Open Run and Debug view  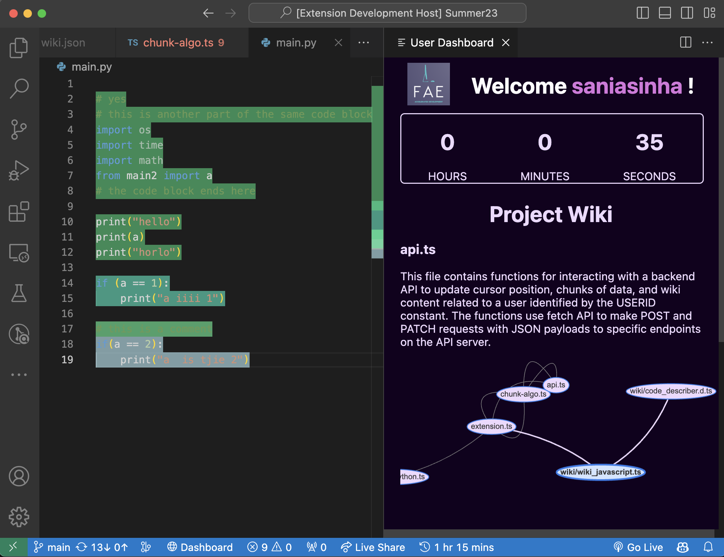tap(18, 171)
